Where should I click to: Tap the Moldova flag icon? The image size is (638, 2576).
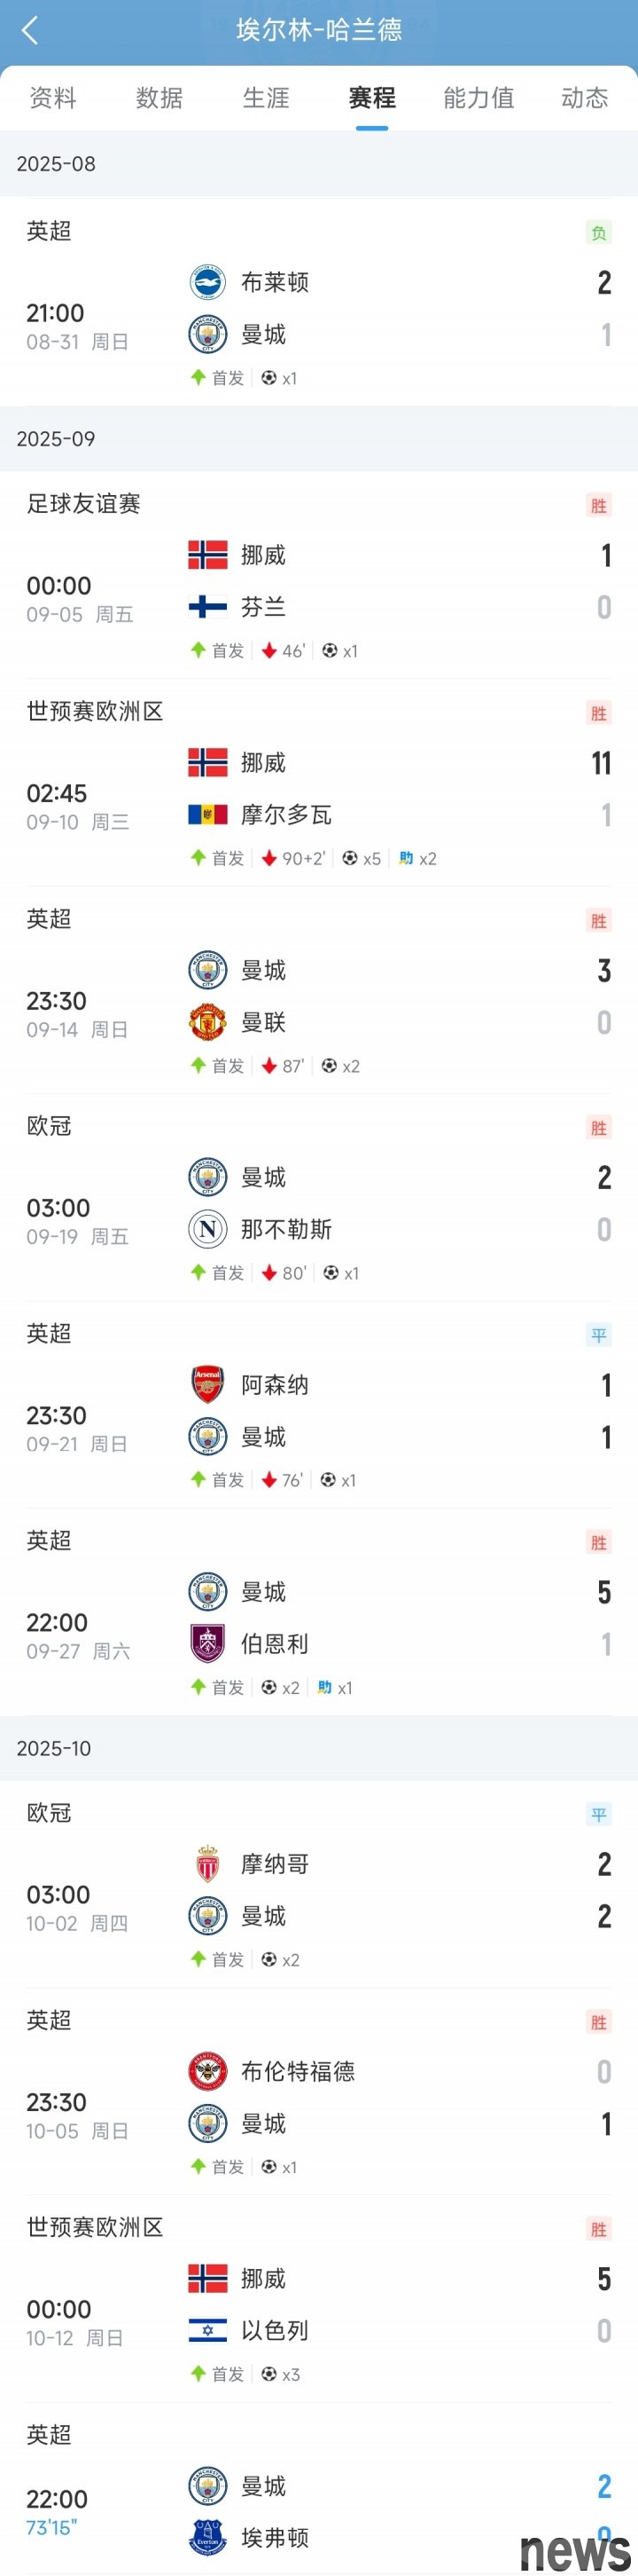coord(207,815)
